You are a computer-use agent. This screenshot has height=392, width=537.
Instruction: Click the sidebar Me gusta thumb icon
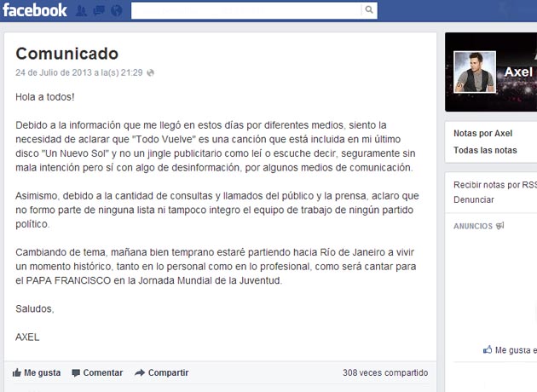click(488, 349)
